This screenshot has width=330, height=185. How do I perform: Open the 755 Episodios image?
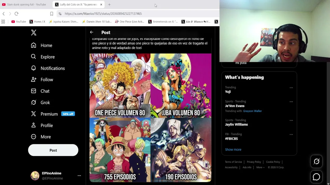pos(120,150)
